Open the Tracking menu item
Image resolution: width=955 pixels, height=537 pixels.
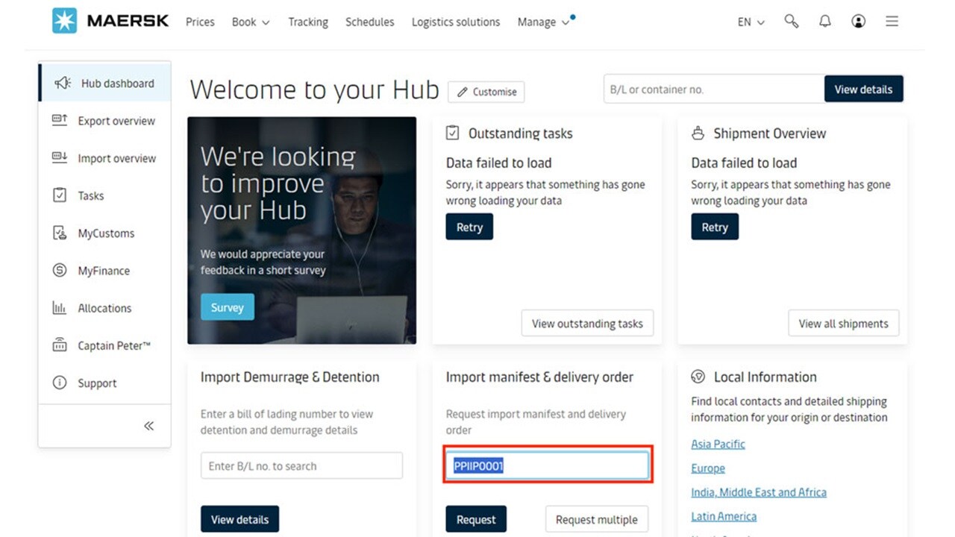point(308,22)
